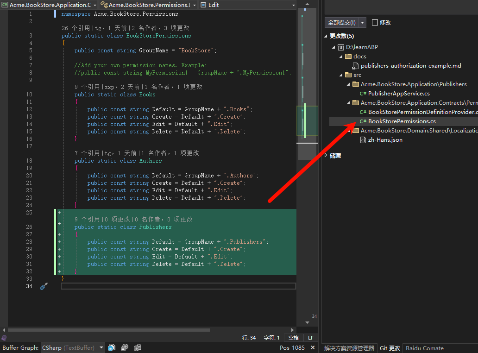Click the C# icon beside PublisherAppService.cs
The width and height of the screenshot is (478, 353).
pos(363,94)
